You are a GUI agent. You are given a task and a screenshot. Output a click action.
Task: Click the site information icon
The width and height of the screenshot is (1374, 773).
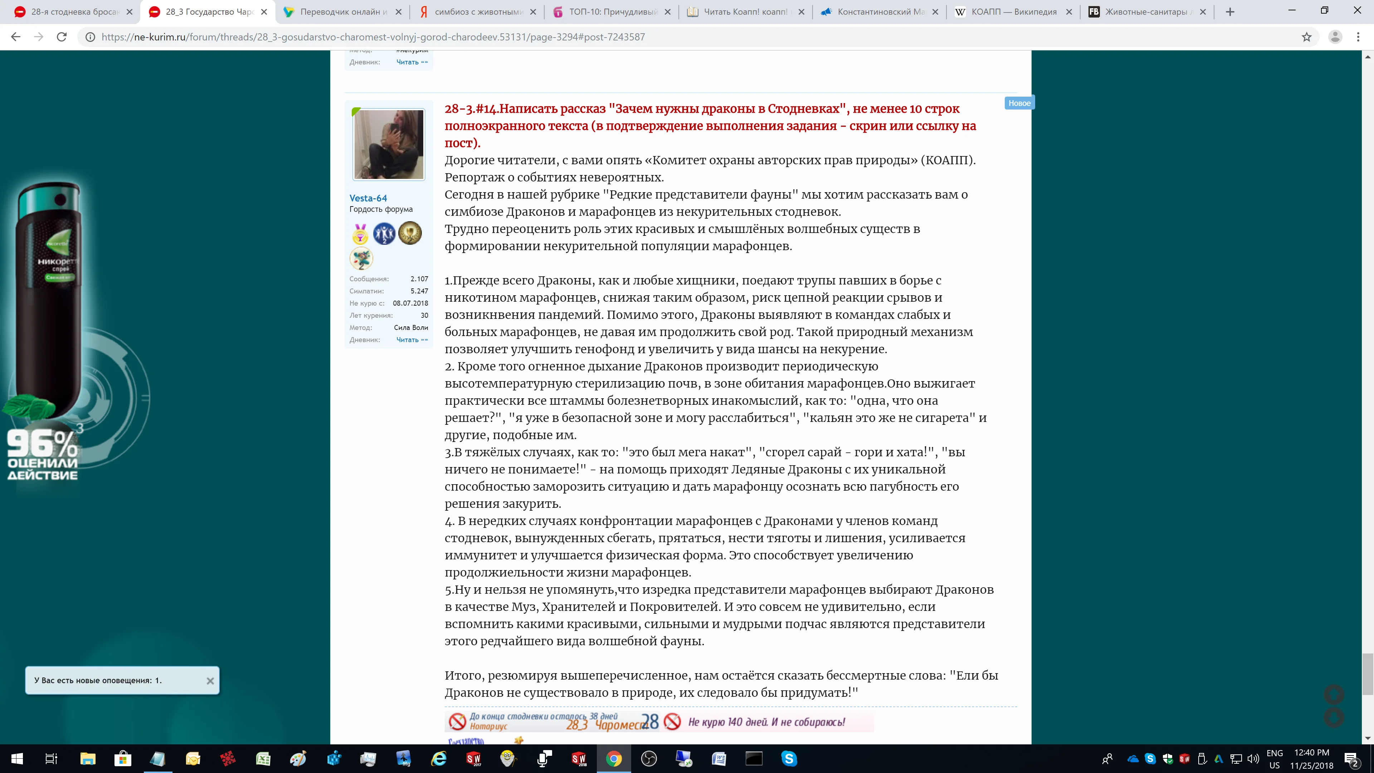tap(90, 37)
